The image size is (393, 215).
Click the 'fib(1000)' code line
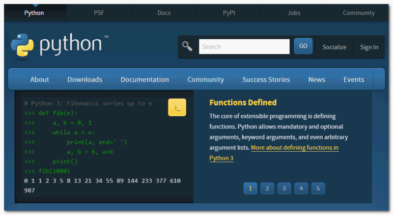(x=47, y=171)
